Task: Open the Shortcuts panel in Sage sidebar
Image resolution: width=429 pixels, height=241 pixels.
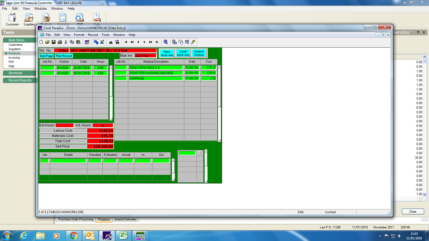Action: click(19, 73)
